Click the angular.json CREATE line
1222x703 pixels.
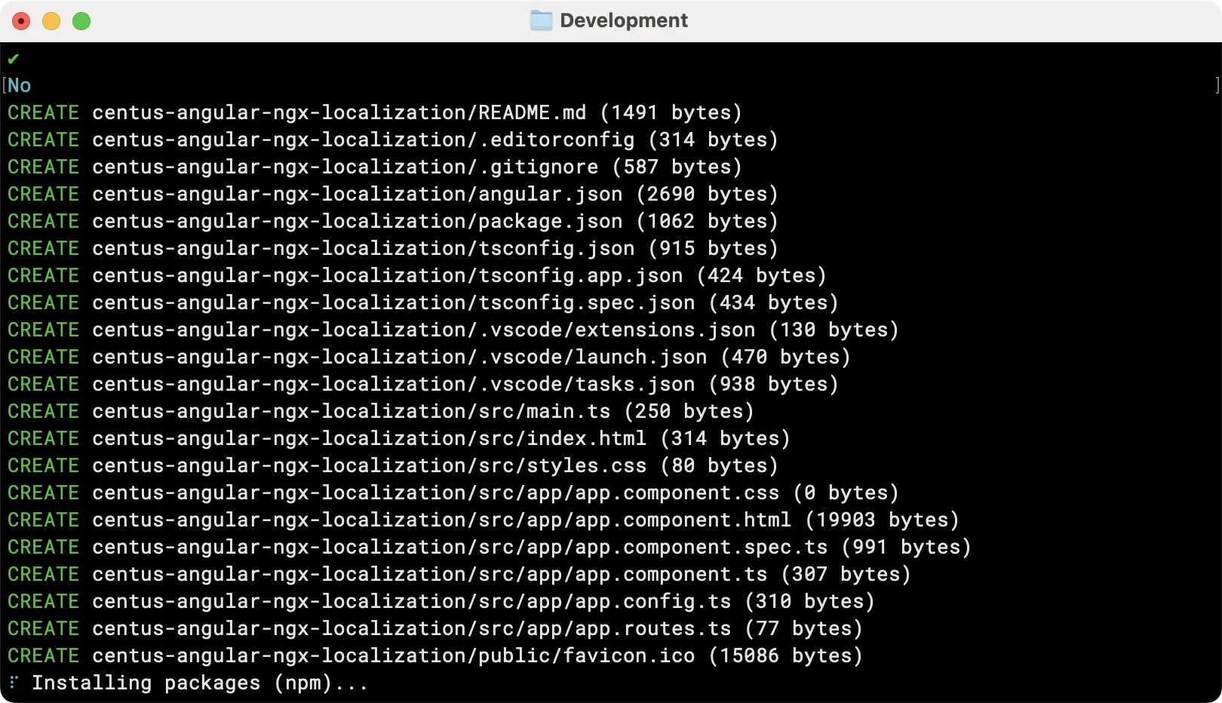[392, 194]
